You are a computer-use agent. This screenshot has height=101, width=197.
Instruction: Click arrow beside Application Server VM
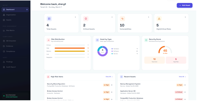click(185, 92)
